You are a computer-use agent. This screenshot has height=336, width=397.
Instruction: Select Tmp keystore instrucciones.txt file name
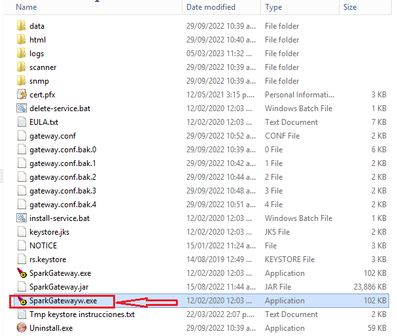pos(82,314)
